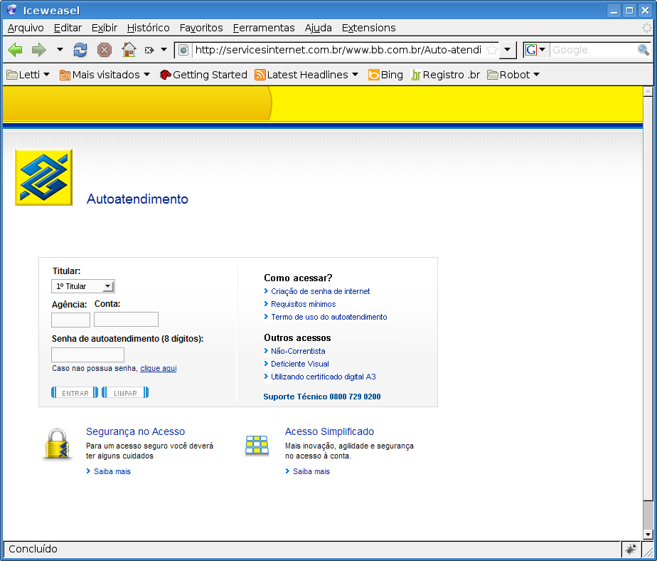This screenshot has height=561, width=657.
Task: Click the Banco do Brasil logo
Action: pos(43,177)
